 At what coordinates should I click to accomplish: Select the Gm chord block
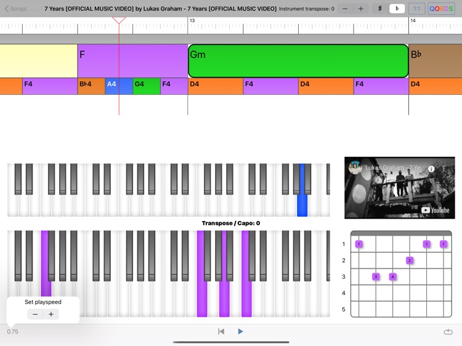point(298,61)
